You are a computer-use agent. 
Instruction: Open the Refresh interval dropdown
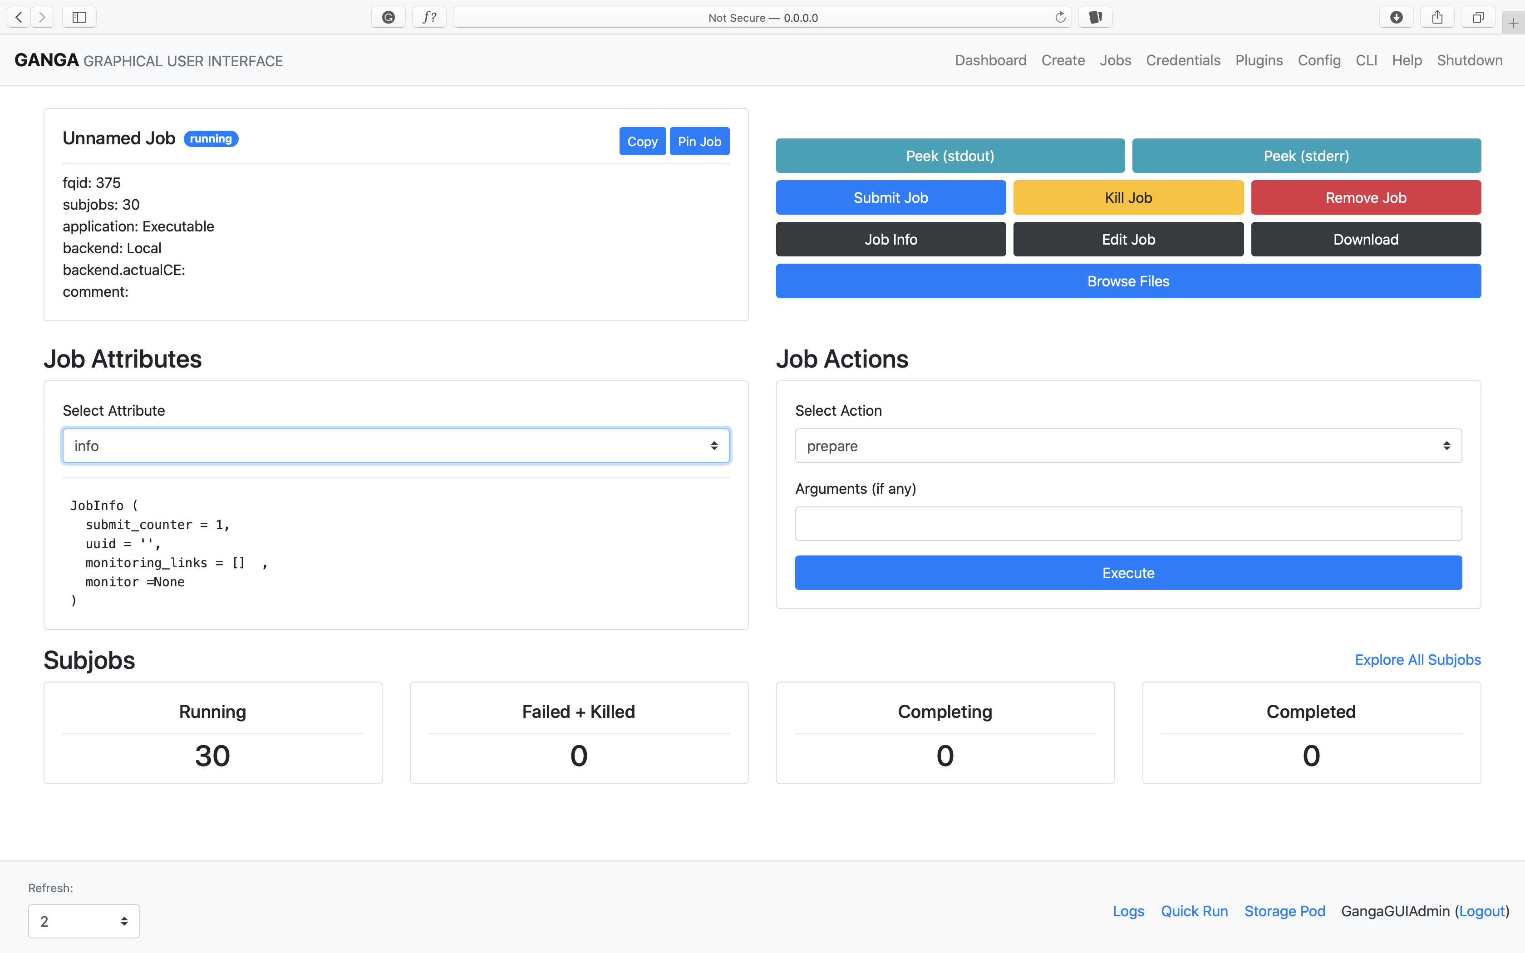(x=84, y=921)
